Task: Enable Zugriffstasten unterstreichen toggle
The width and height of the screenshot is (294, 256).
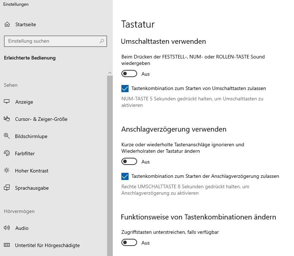Action: 129,242
